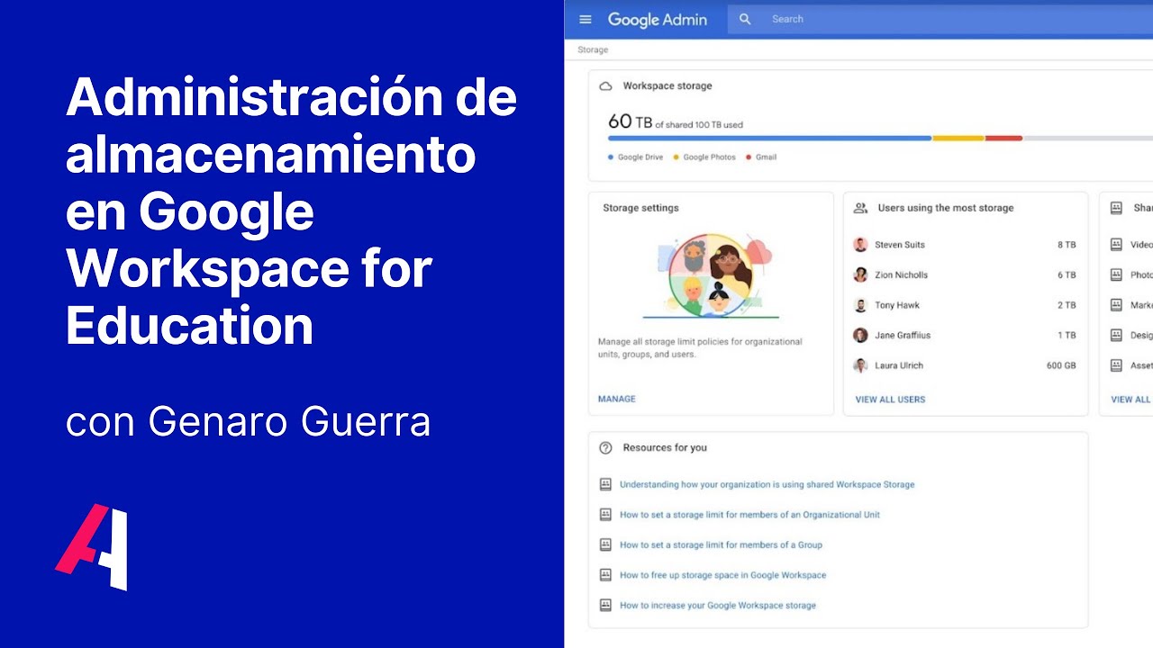Click the cloud icon beside Workspace storage
Screen dimensions: 1153x648
[x=605, y=85]
